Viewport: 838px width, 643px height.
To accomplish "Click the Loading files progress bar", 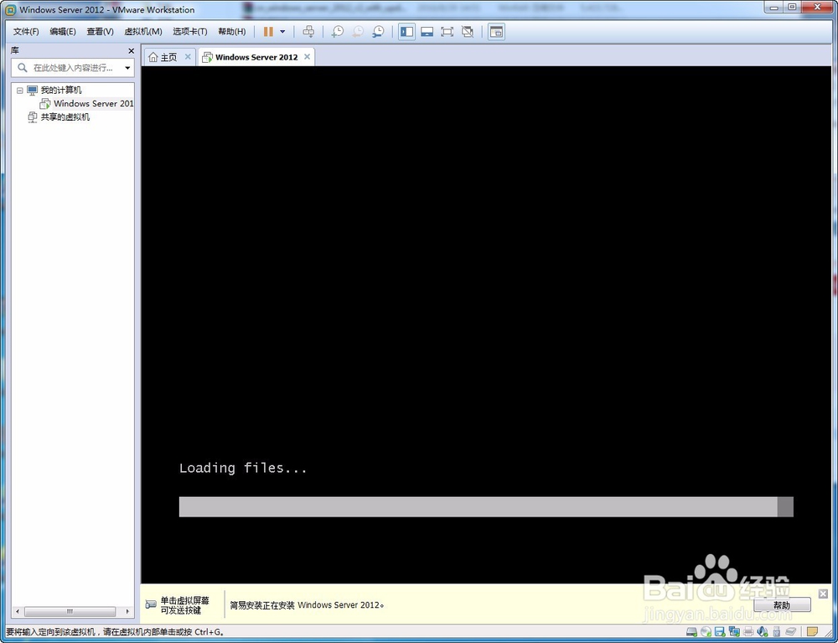I will [486, 506].
